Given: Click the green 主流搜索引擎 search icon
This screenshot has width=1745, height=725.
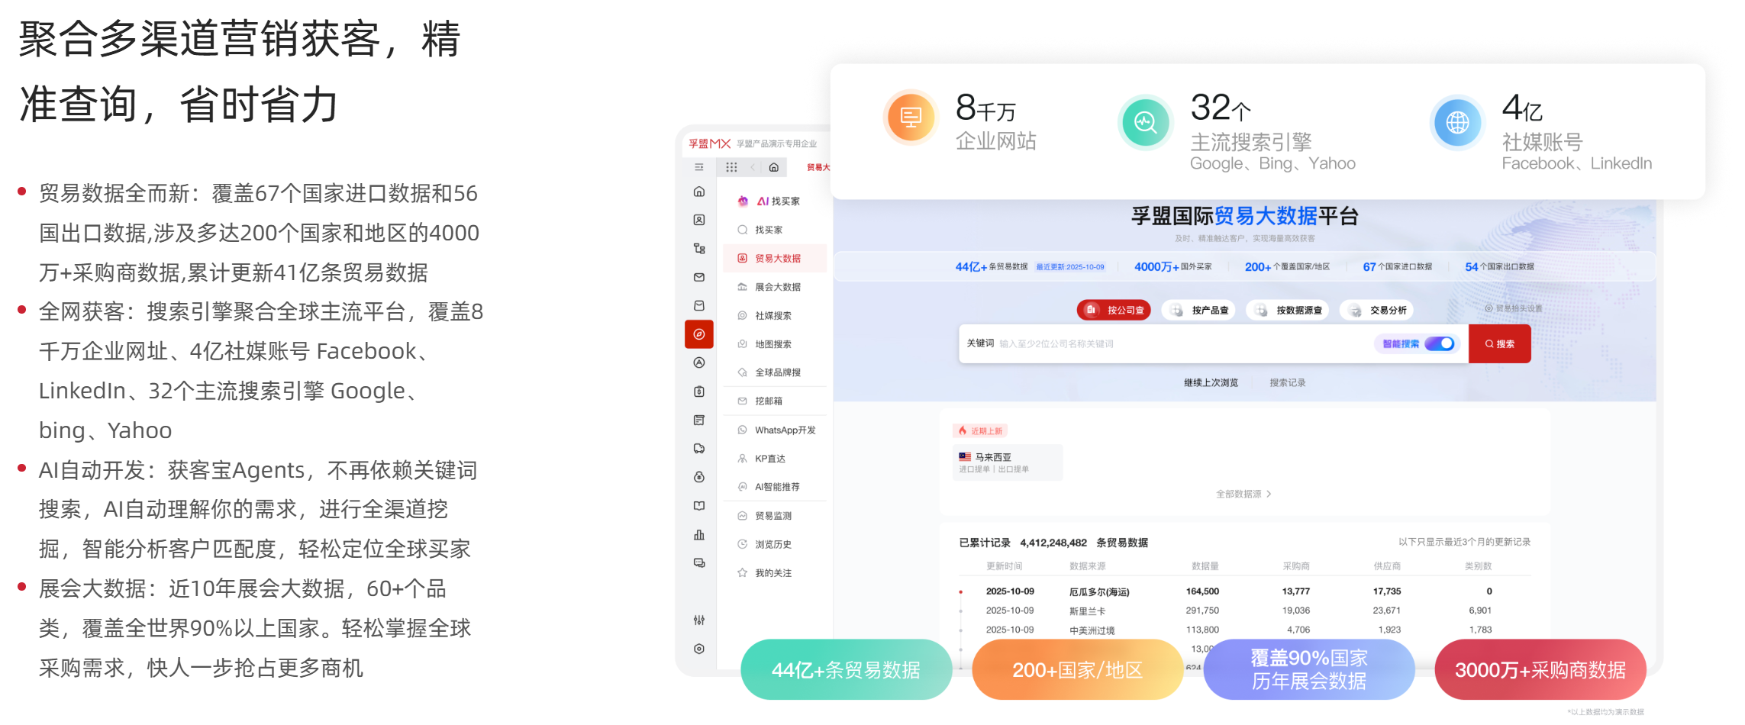Looking at the screenshot, I should [1145, 122].
